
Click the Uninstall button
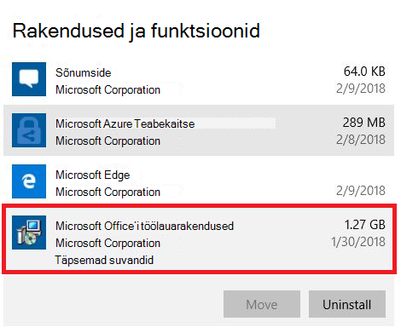[347, 304]
